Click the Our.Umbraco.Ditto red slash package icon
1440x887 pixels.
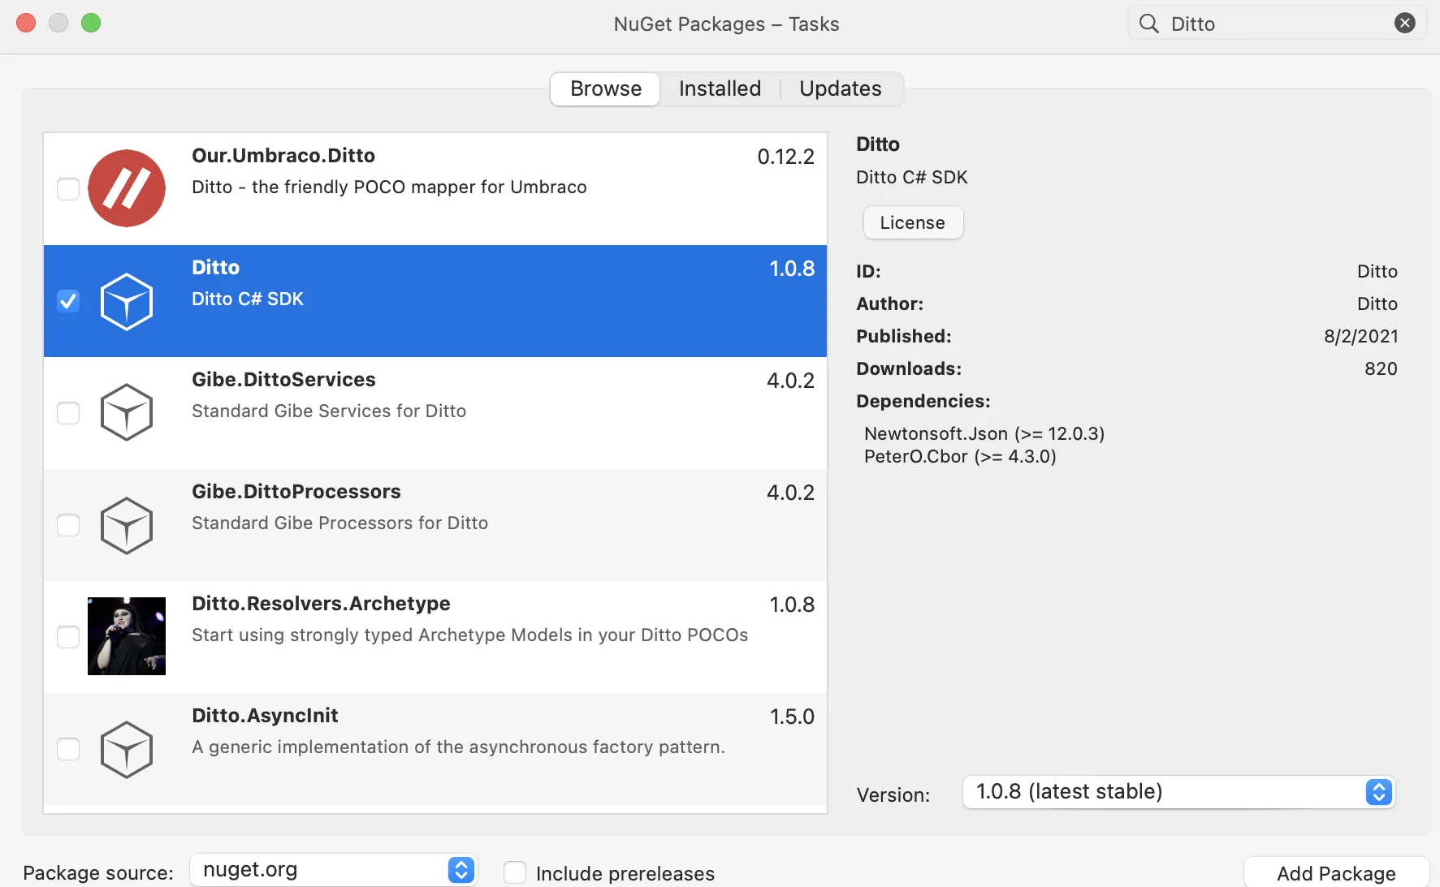pyautogui.click(x=127, y=188)
